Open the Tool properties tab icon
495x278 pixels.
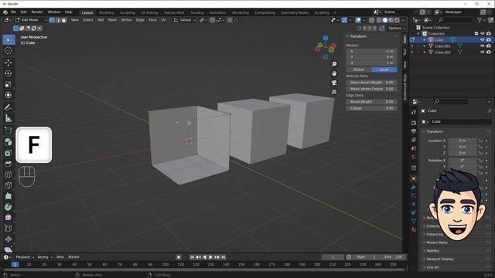click(x=414, y=112)
